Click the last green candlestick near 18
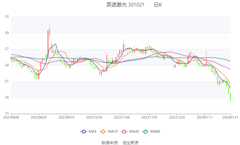Viewport: 240px width, 145px height. tap(230, 97)
